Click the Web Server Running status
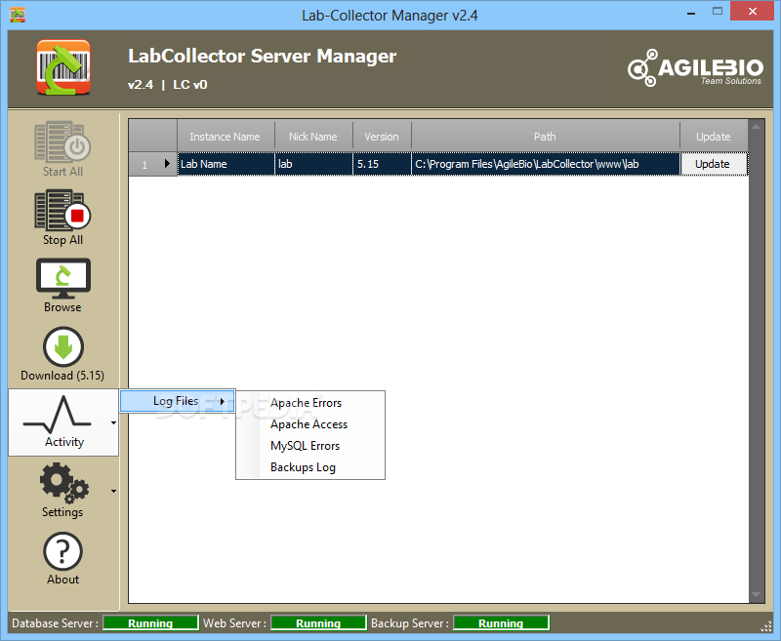This screenshot has height=641, width=781. (x=318, y=623)
